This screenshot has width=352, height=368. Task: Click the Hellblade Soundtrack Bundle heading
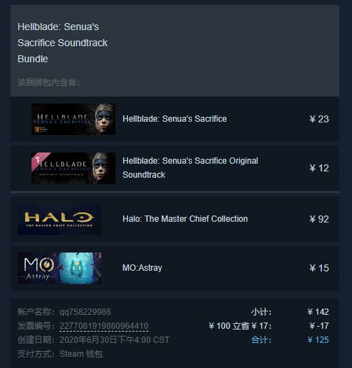tap(62, 43)
